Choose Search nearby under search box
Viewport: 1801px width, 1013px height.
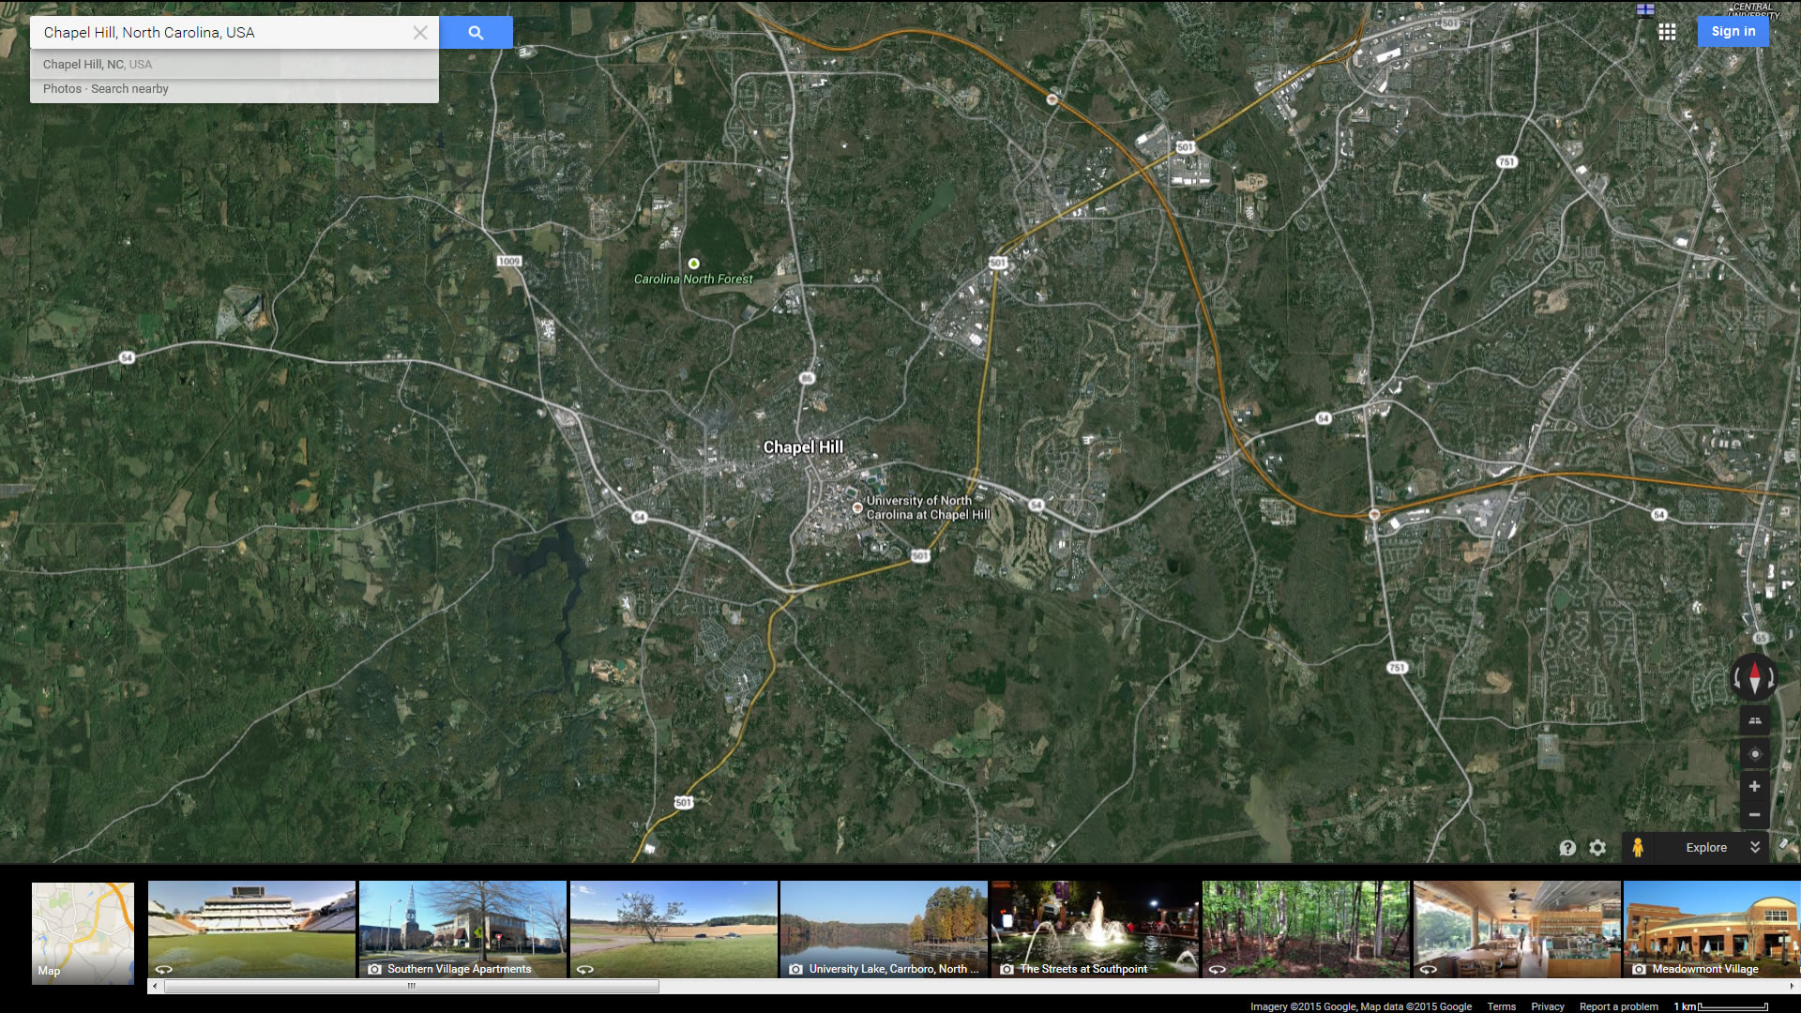tap(129, 89)
